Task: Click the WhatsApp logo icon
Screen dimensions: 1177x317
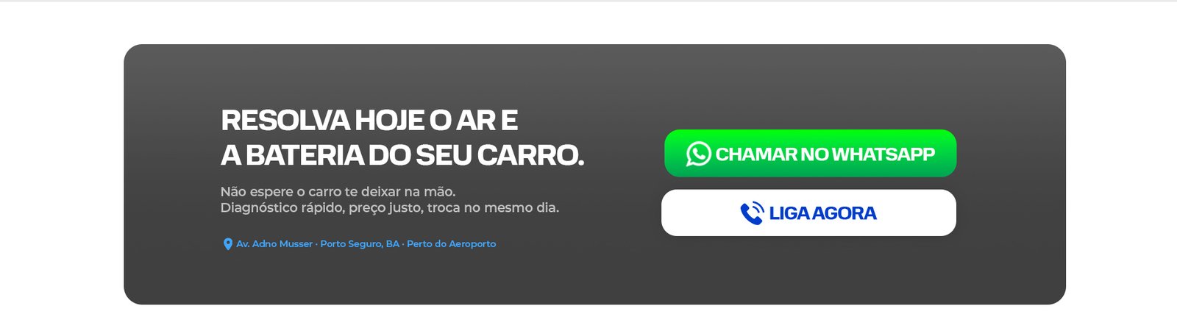Action: (698, 154)
